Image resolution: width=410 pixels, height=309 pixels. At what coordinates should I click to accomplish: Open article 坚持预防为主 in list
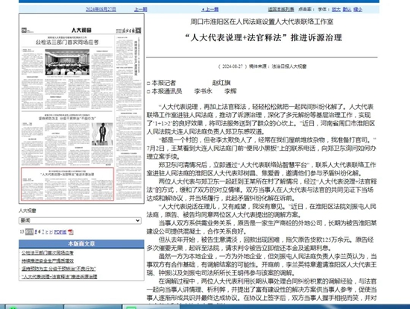[x=59, y=269]
